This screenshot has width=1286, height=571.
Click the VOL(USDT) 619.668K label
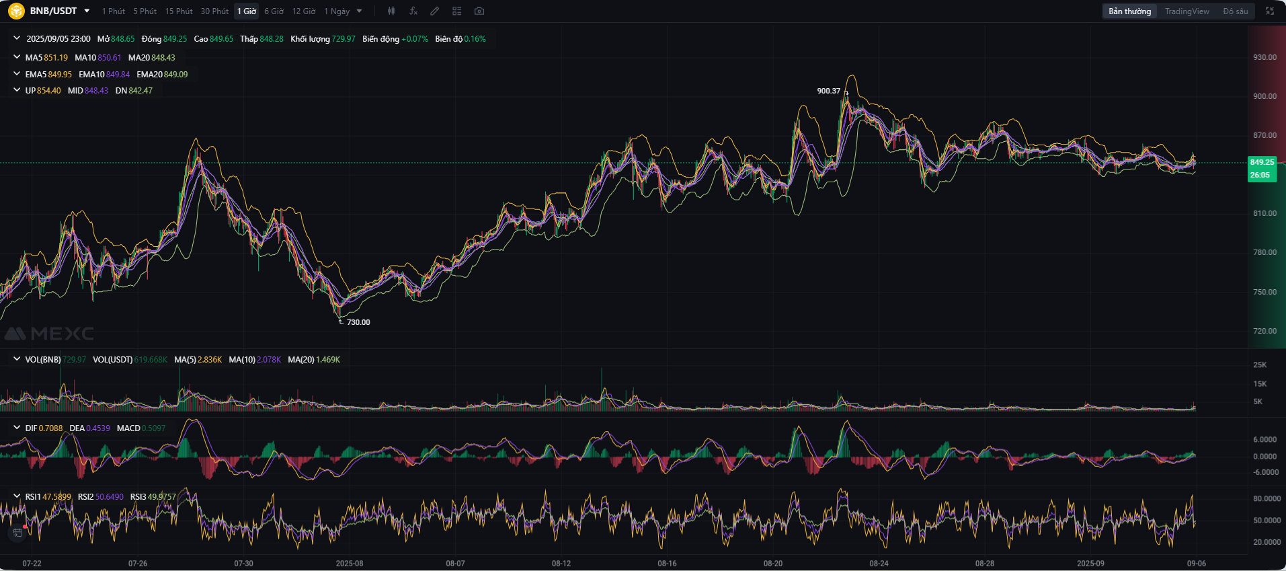click(x=130, y=360)
